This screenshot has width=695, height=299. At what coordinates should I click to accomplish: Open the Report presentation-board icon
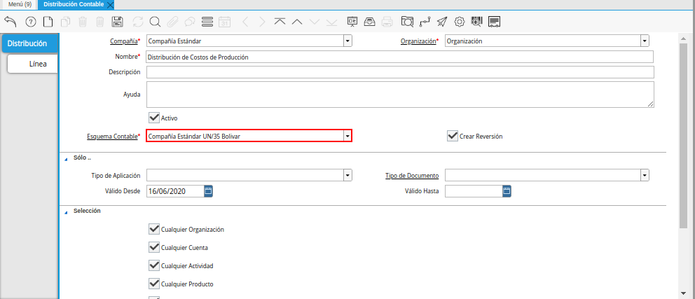352,21
